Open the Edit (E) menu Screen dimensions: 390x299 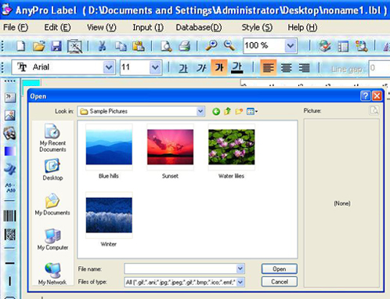pos(57,27)
